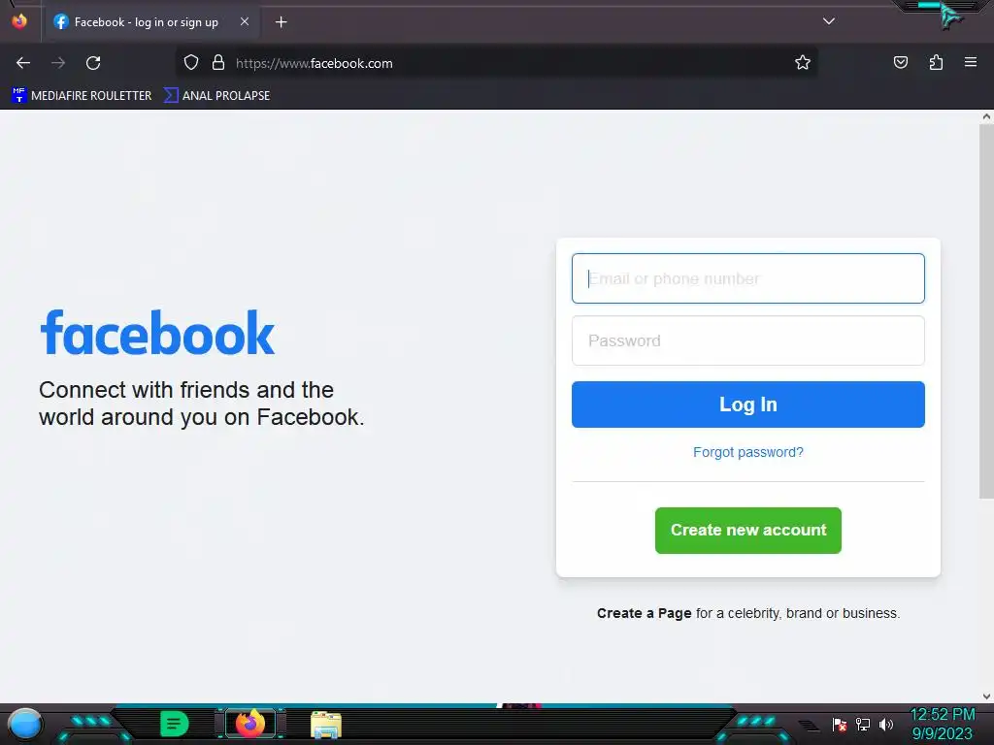This screenshot has width=994, height=745.
Task: Open the MEDIAFIRE ROULETTER bookmark
Action: (x=82, y=96)
